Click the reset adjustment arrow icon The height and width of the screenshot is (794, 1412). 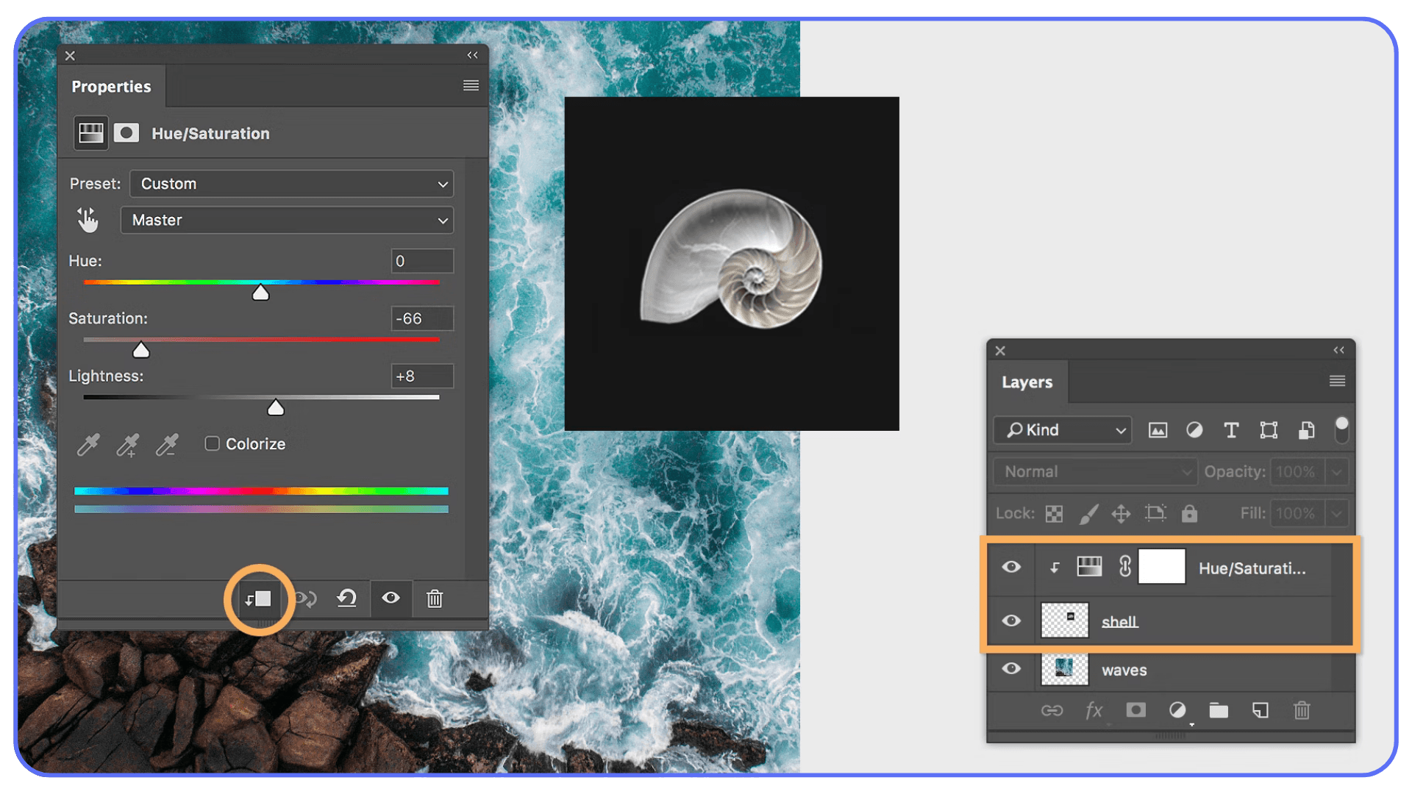tap(346, 598)
